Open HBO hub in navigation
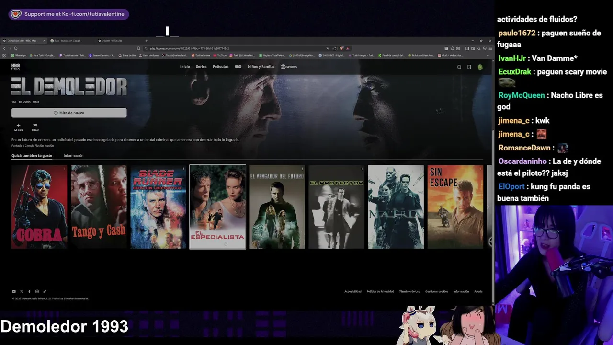The image size is (613, 345). [238, 67]
